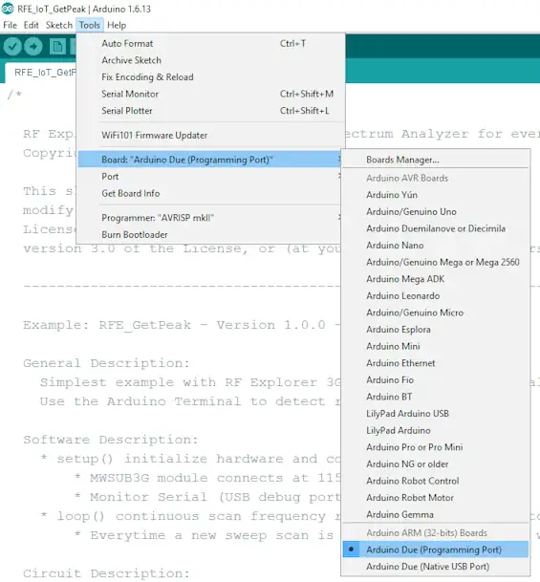The image size is (540, 582).
Task: Click the New sketch toolbar icon
Action: 57,47
